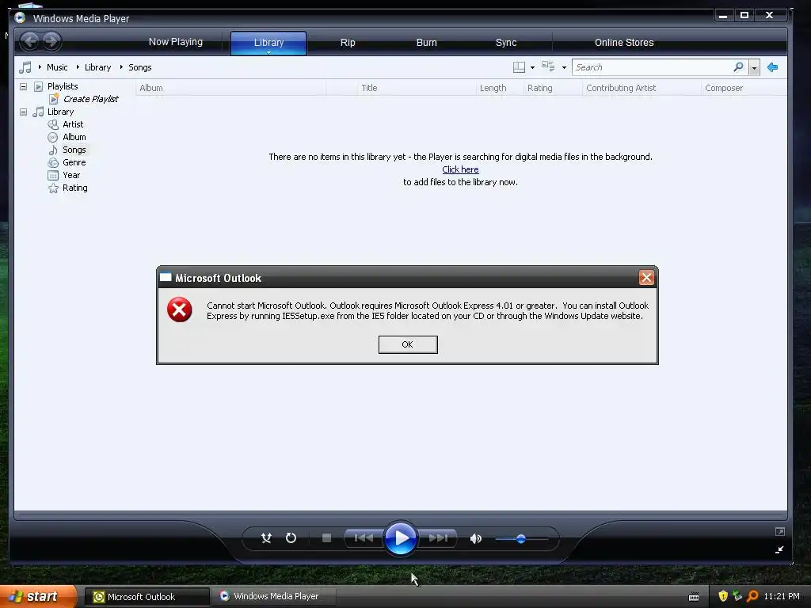
Task: Click the Back navigation arrow in Media Player
Action: pyautogui.click(x=30, y=41)
